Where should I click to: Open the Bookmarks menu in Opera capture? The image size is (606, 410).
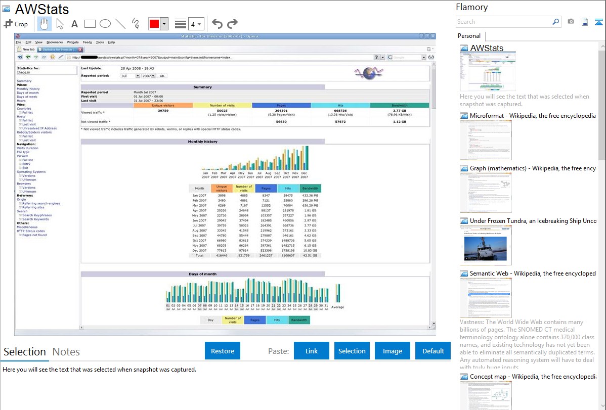[x=55, y=42]
